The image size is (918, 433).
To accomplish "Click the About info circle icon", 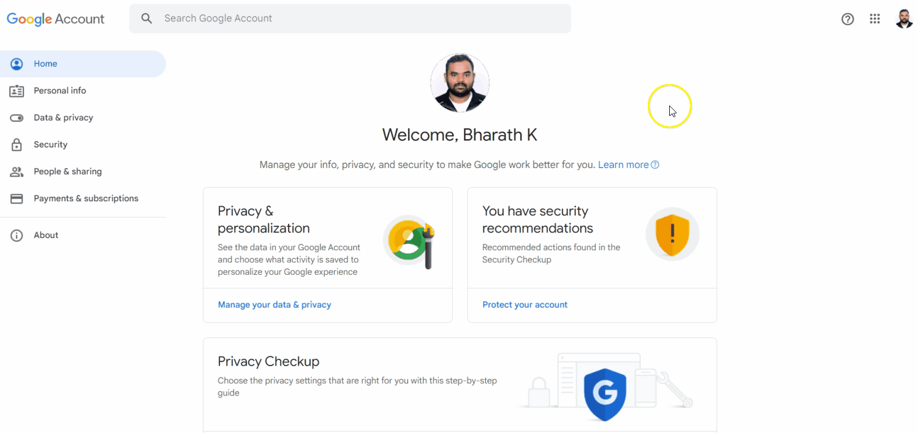I will 17,236.
